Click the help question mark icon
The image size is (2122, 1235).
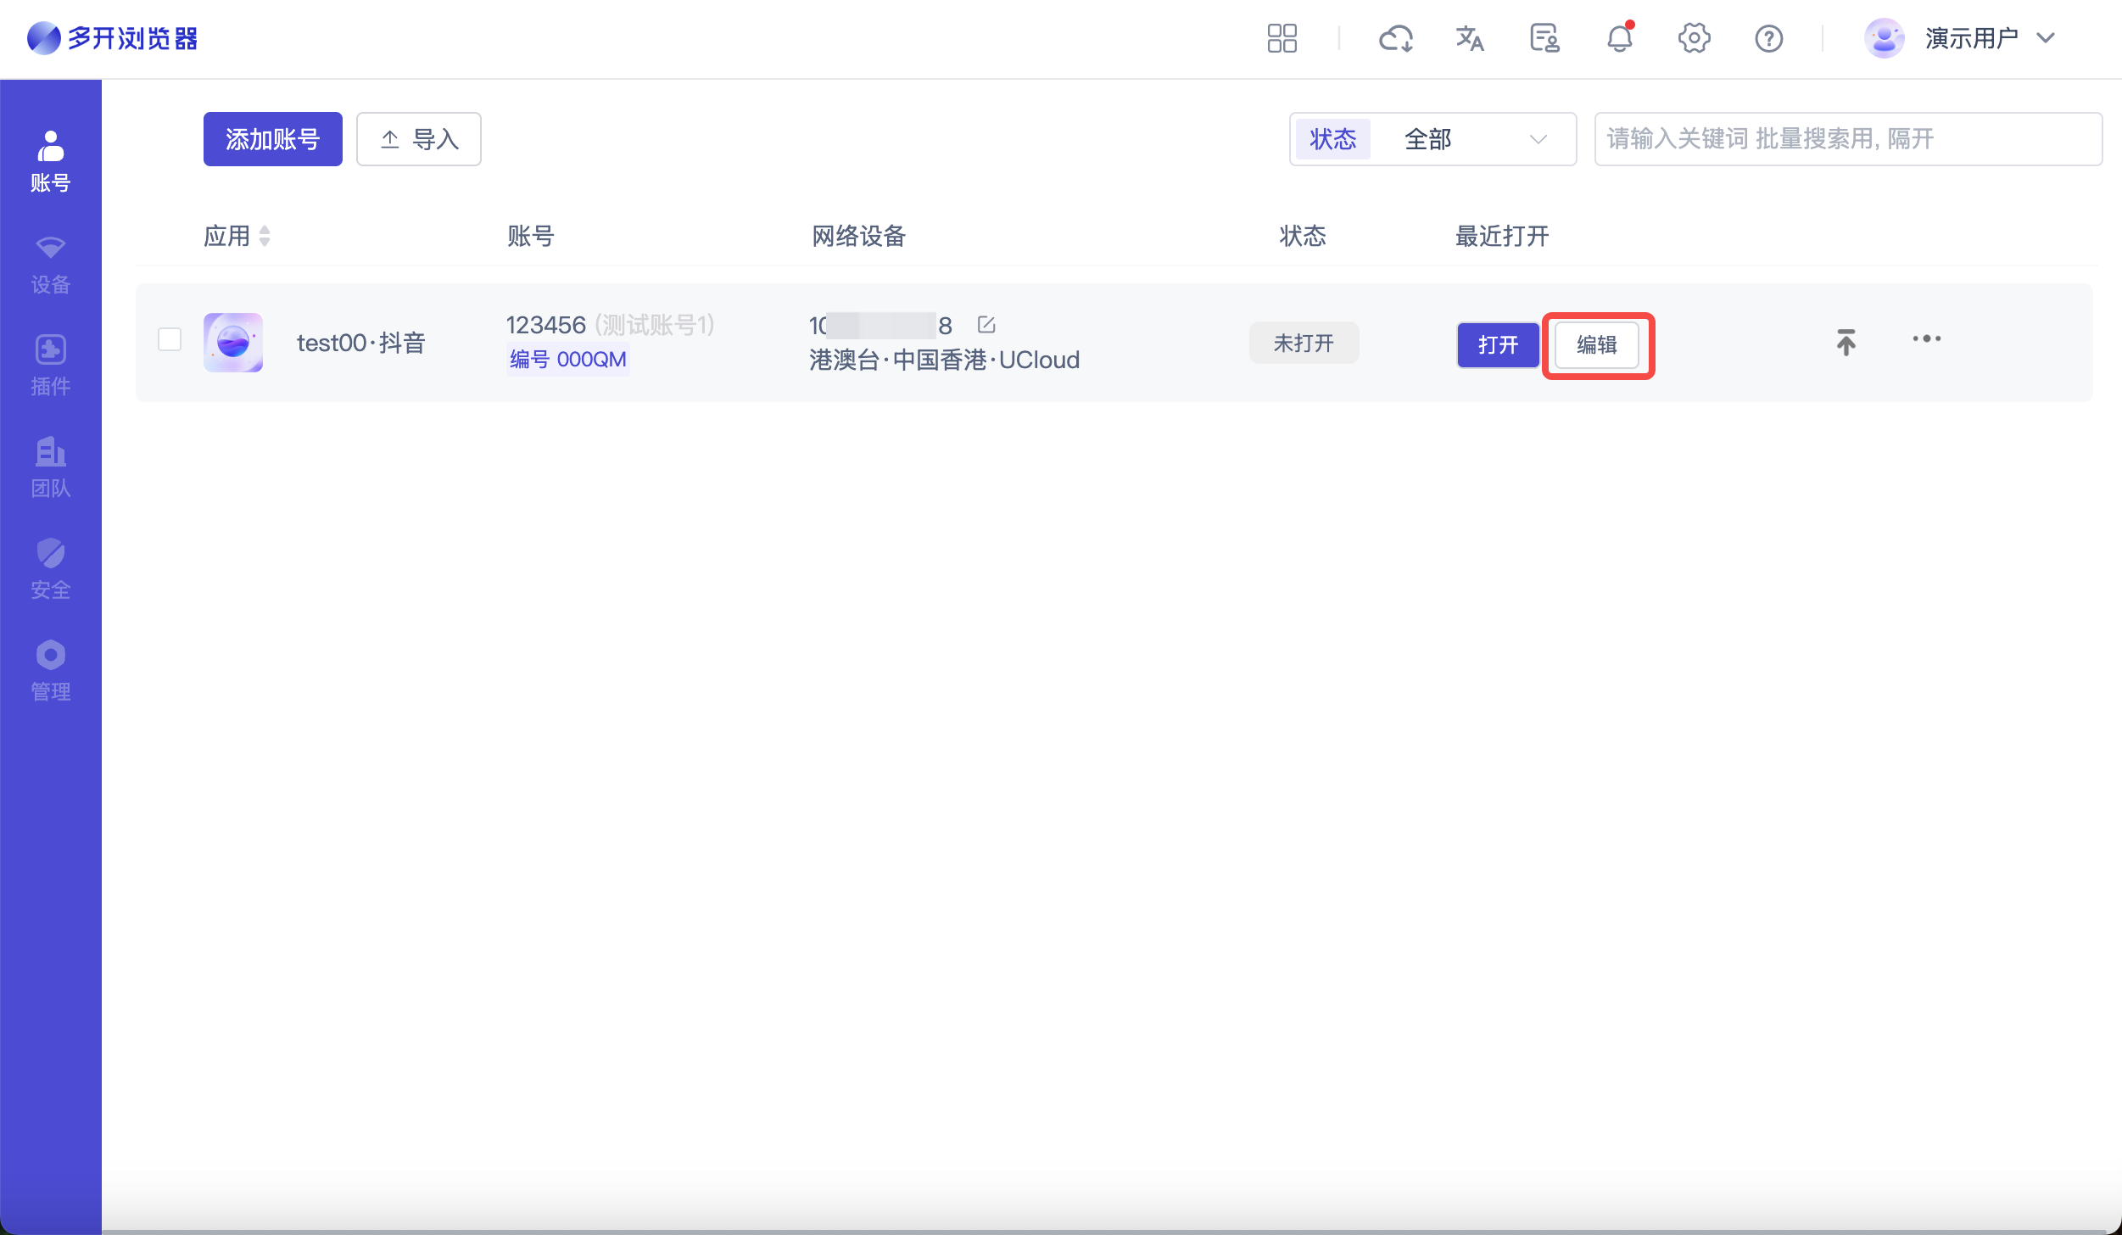point(1768,38)
